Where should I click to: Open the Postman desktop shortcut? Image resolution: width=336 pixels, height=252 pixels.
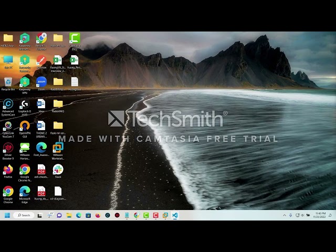[x=41, y=60]
